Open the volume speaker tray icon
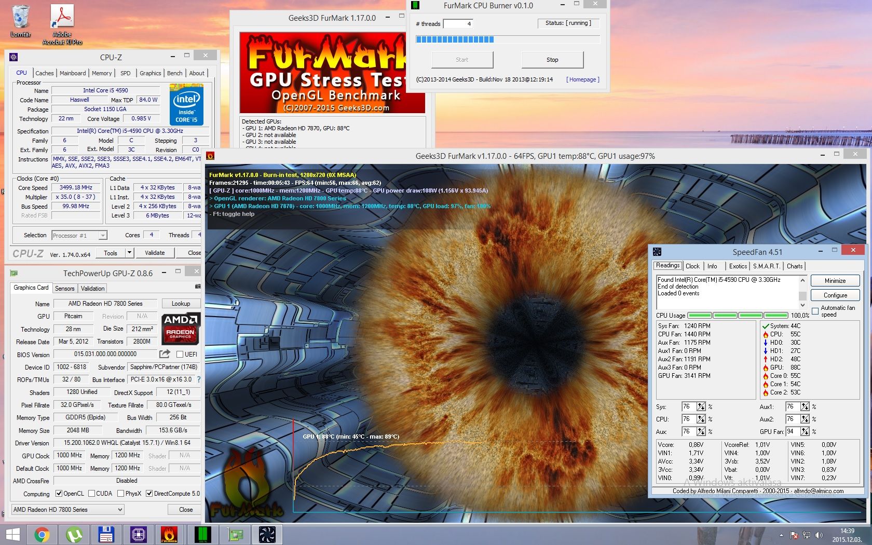 point(819,535)
